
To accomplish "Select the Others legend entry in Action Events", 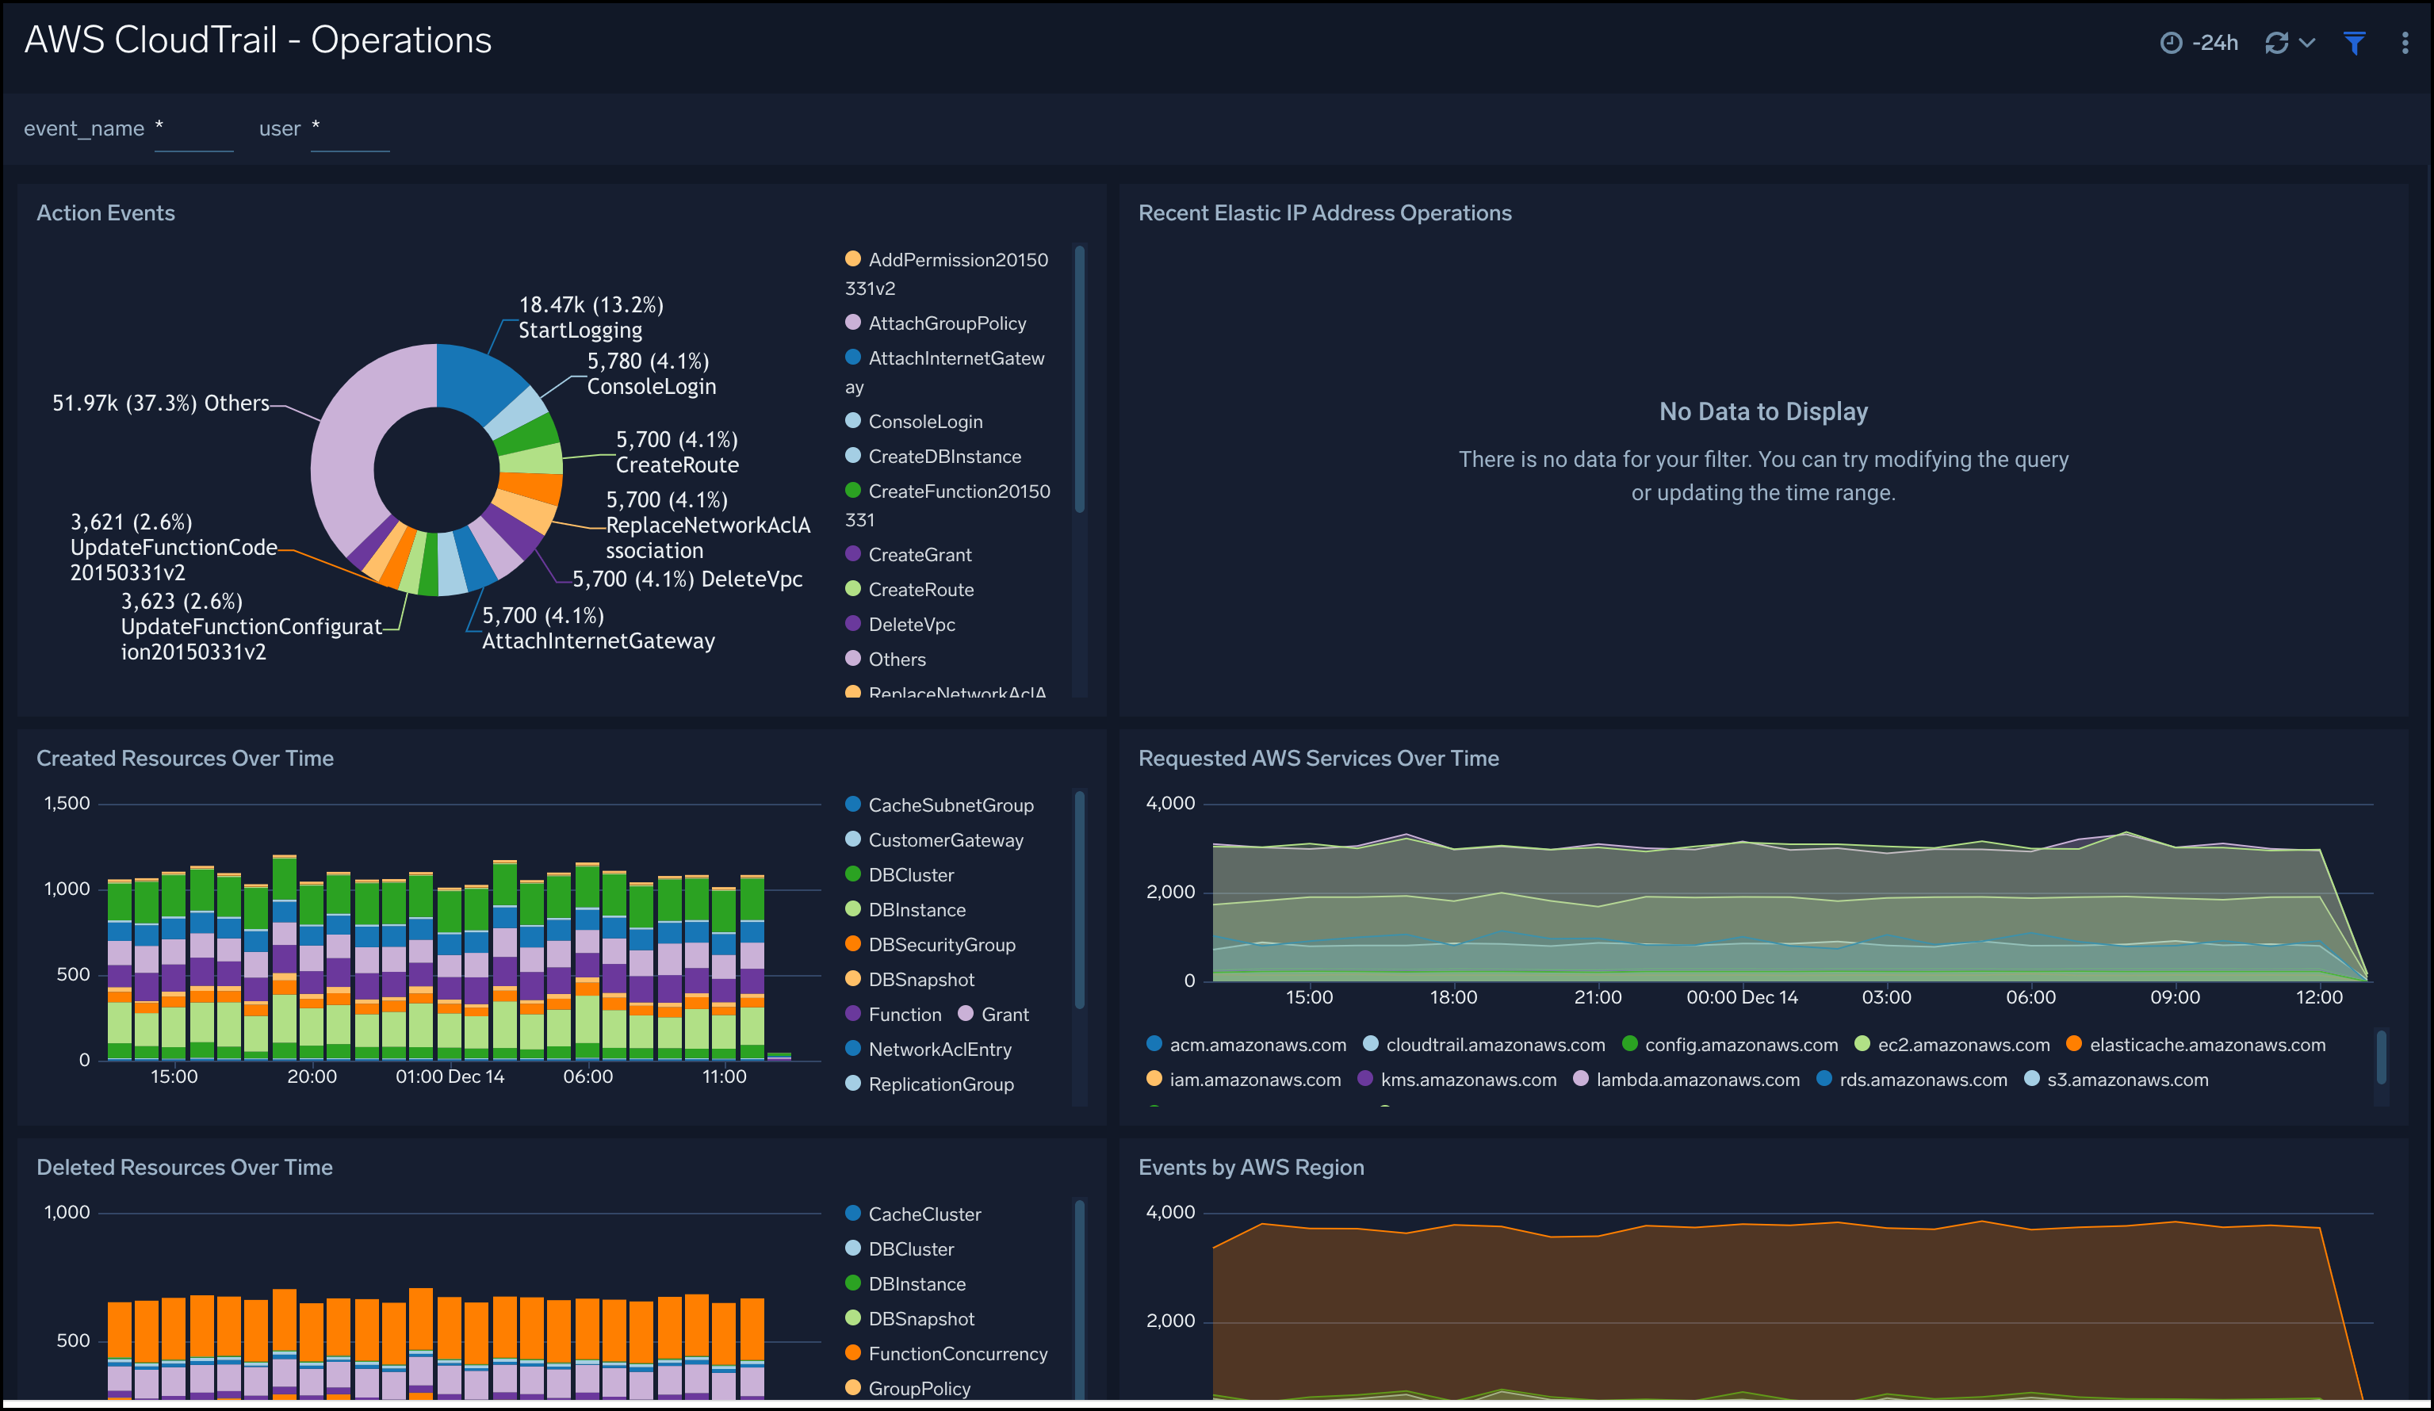I will point(897,659).
